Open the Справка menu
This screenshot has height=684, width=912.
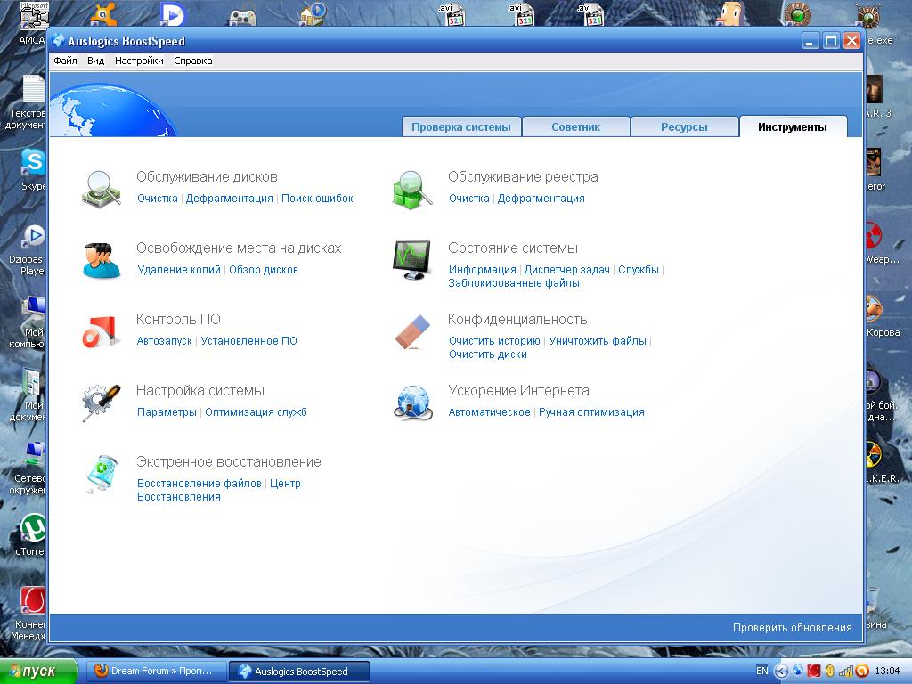[193, 61]
